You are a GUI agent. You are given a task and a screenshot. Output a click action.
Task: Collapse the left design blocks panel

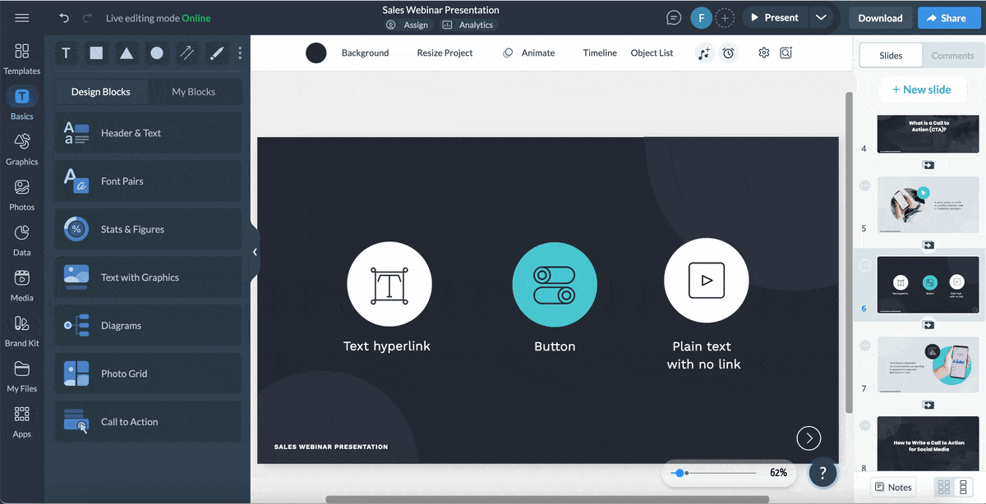tap(255, 252)
